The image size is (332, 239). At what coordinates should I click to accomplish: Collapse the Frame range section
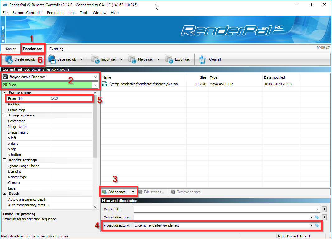(5, 93)
